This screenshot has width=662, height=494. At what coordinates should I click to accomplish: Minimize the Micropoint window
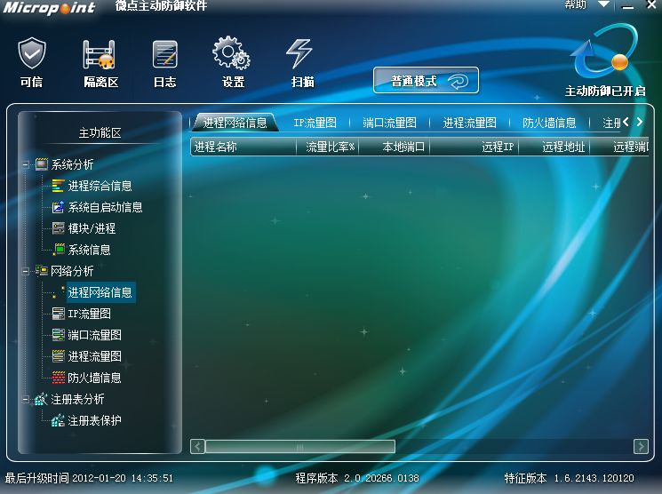click(628, 6)
